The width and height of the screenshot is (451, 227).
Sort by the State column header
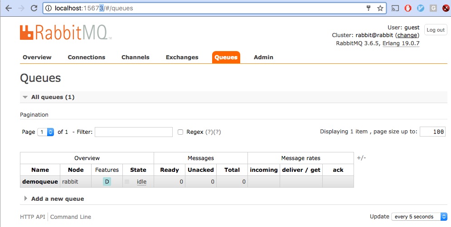[x=138, y=170]
